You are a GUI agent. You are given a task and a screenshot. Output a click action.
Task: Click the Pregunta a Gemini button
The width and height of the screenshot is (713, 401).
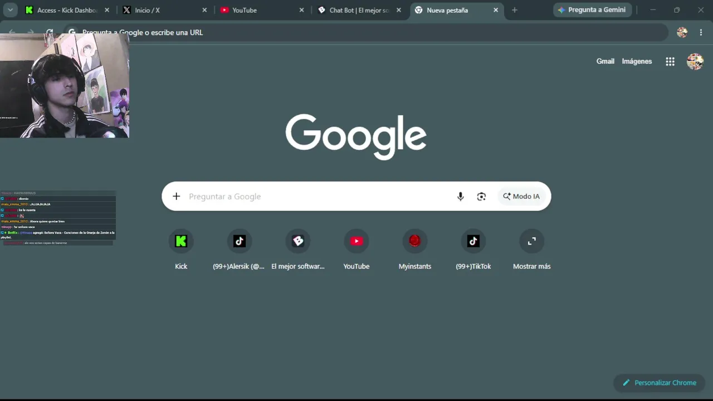tap(592, 10)
